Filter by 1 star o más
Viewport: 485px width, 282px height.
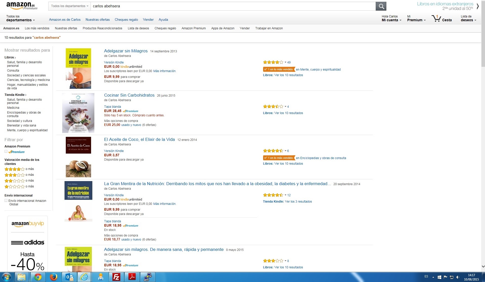(x=19, y=187)
